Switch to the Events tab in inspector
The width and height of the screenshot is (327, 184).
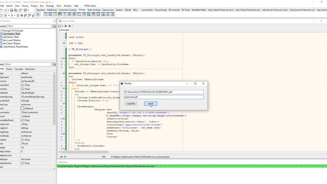point(9,69)
